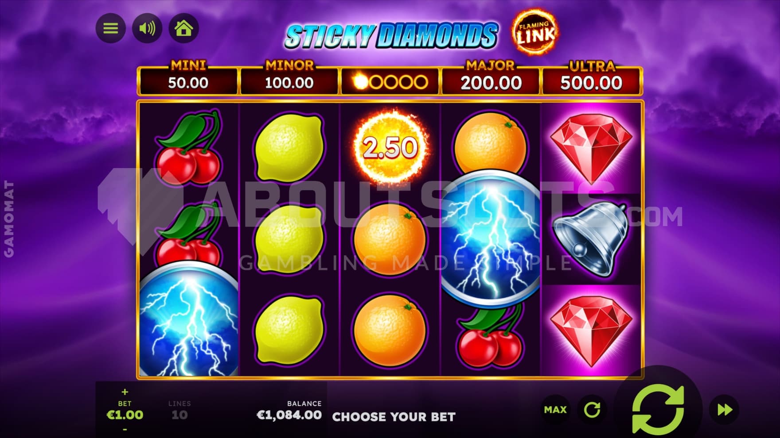Select the €1.00 bet amount
The image size is (780, 438).
point(125,415)
